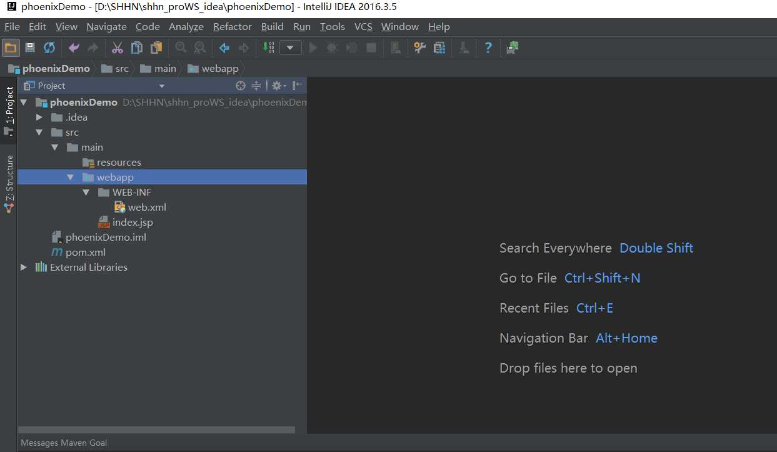The height and width of the screenshot is (452, 777).
Task: Click the Run with Coverage icon
Action: pyautogui.click(x=352, y=48)
